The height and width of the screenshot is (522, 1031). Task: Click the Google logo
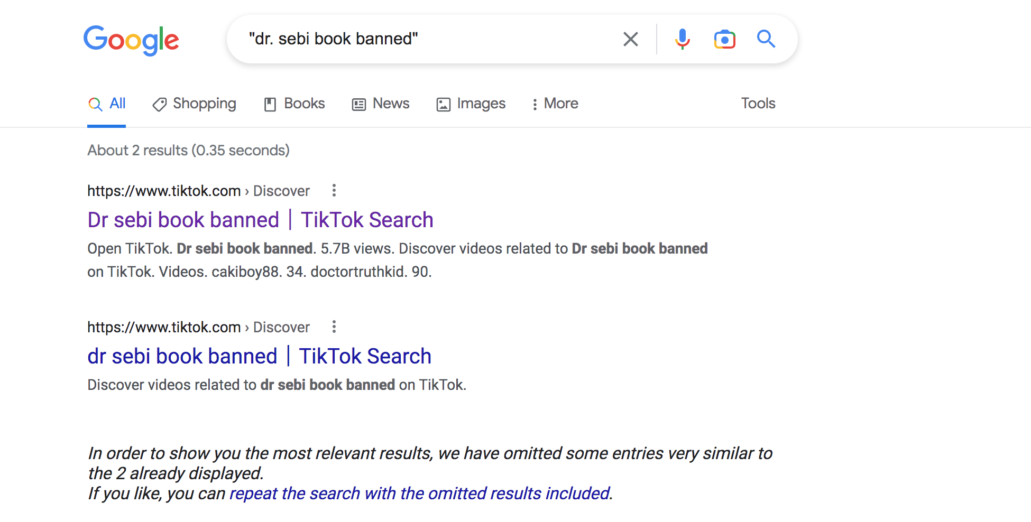[x=131, y=40]
